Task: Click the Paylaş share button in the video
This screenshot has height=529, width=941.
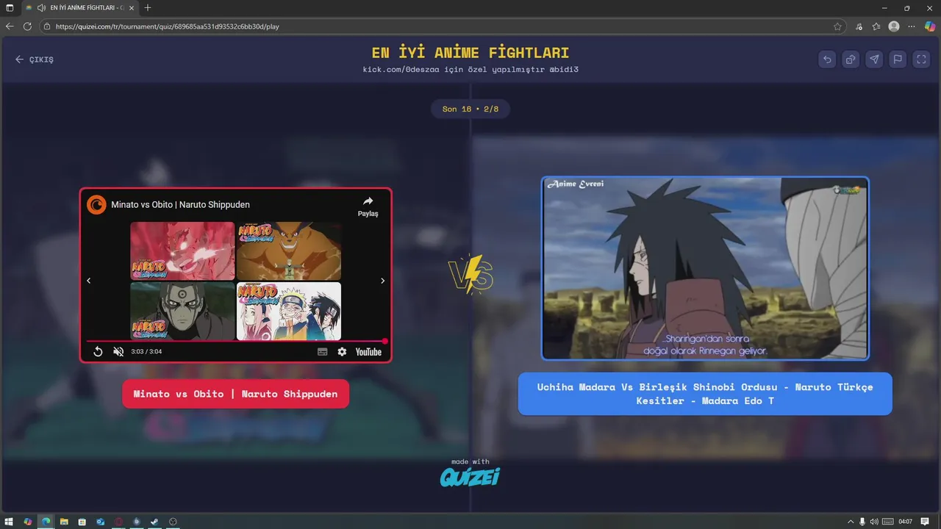Action: coord(368,206)
